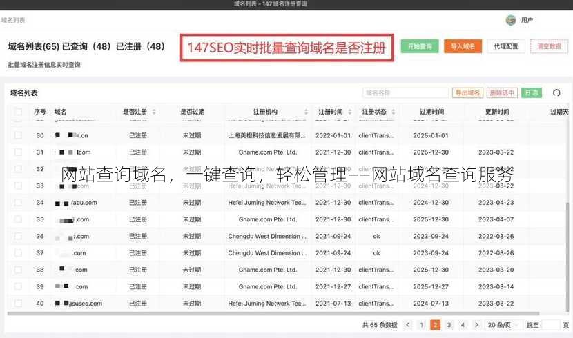The height and width of the screenshot is (338, 573).
Task: Go to previous page arrow
Action: (408, 324)
